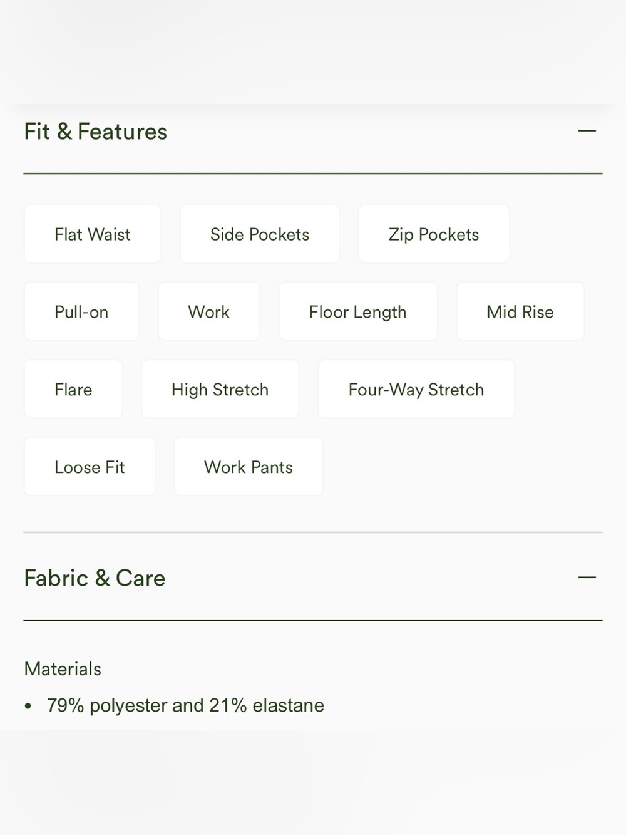The width and height of the screenshot is (626, 835).
Task: Select the polyester and elastane text
Action: click(185, 705)
